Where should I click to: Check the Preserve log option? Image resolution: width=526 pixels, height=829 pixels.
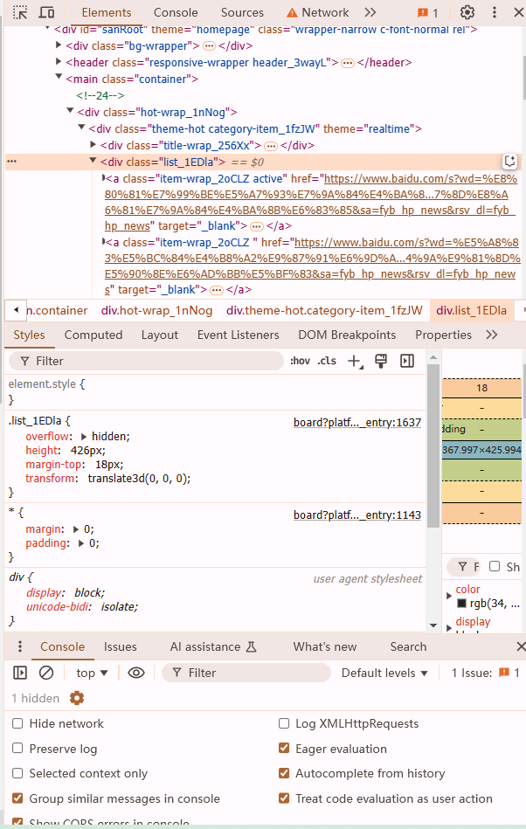[x=17, y=749]
